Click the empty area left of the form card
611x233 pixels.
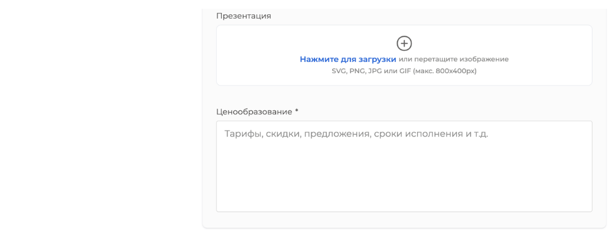coord(101,117)
